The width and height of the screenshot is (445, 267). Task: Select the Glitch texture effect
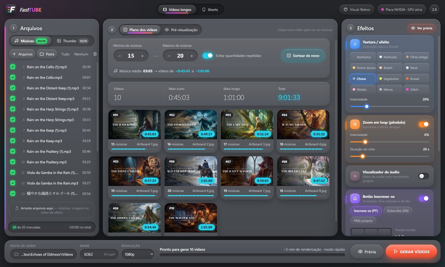coord(416,90)
